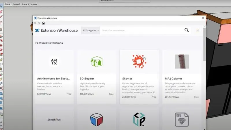This screenshot has height=130, width=231.
Task: Pick the Scale tool
Action: click(x=1, y=55)
